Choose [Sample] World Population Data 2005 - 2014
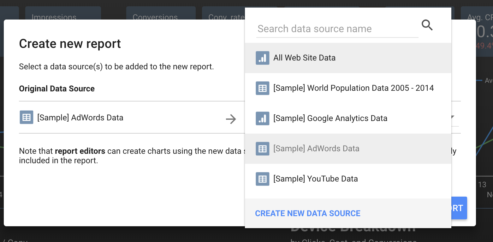 pyautogui.click(x=348, y=88)
